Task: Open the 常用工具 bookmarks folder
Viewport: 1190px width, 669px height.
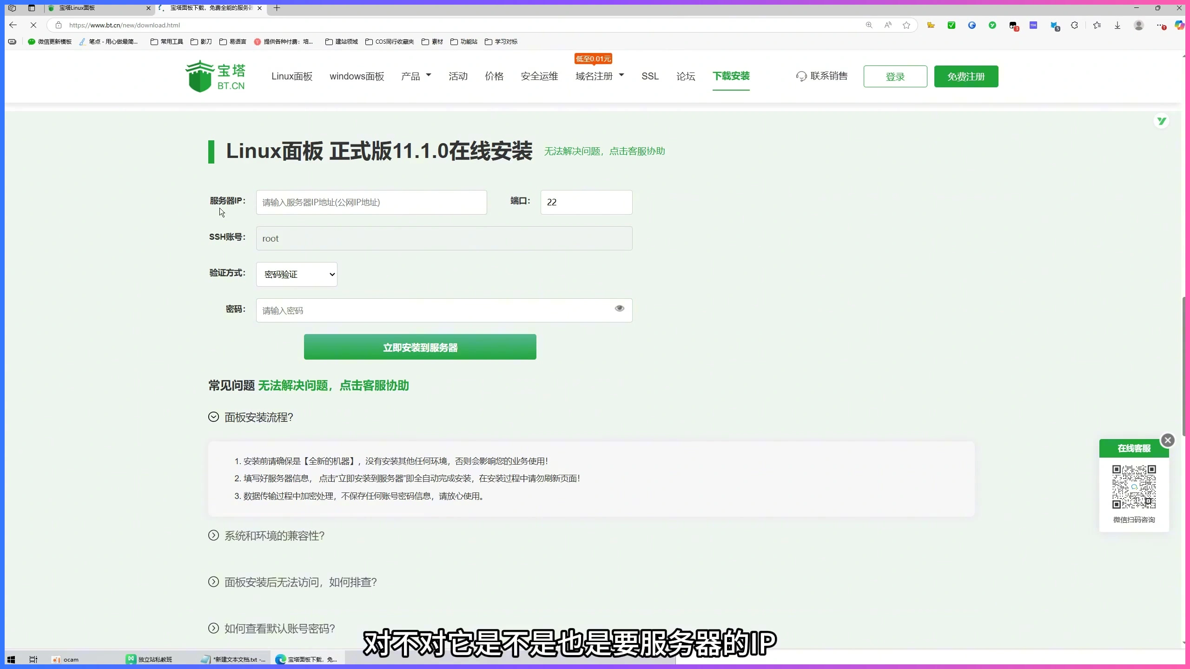Action: click(x=167, y=42)
